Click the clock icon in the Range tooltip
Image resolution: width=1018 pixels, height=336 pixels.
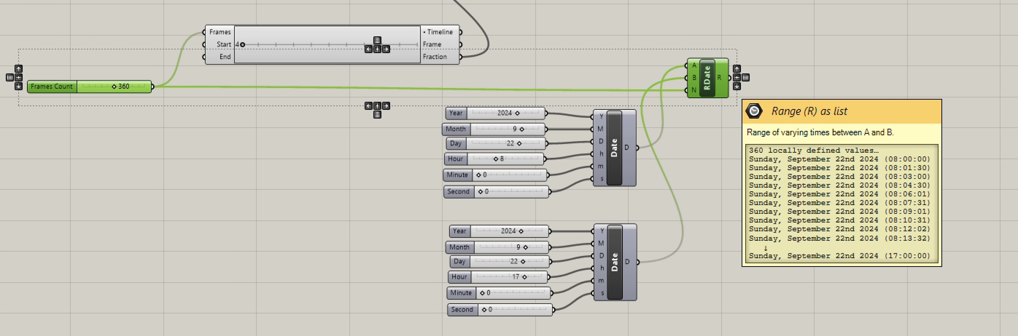(754, 111)
